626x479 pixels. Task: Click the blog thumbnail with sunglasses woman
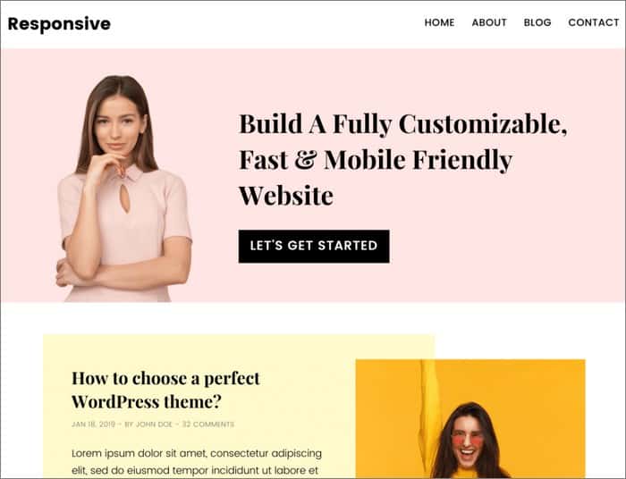coord(470,418)
